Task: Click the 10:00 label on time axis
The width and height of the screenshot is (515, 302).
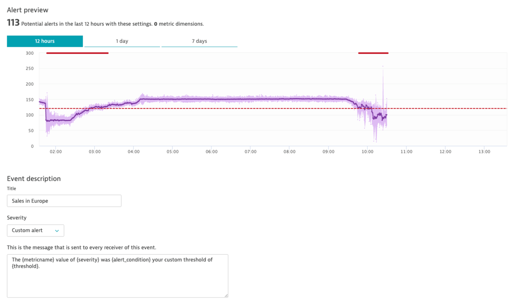Action: point(367,152)
